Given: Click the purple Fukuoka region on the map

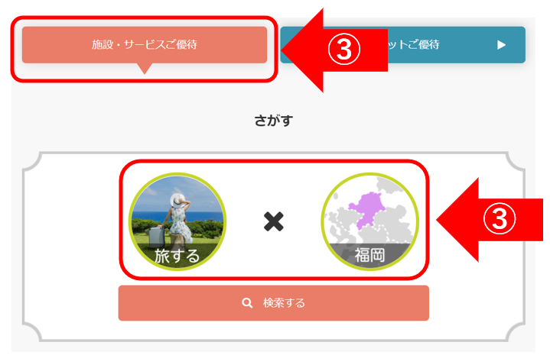Looking at the screenshot, I should (x=367, y=209).
